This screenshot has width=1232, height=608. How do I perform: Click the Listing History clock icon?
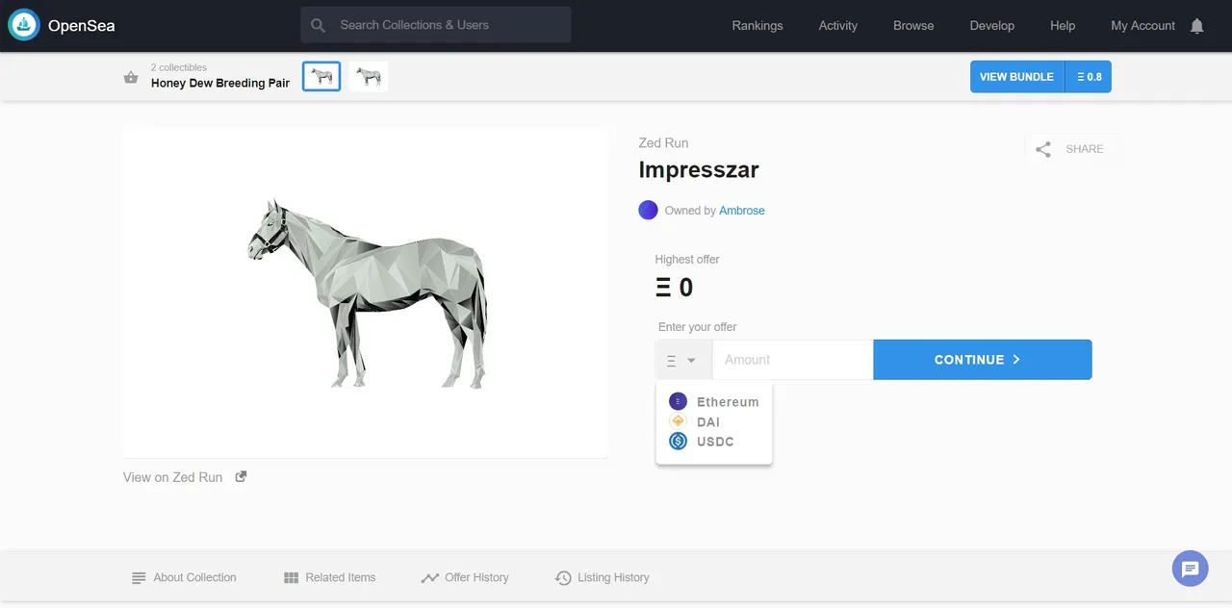tap(563, 578)
